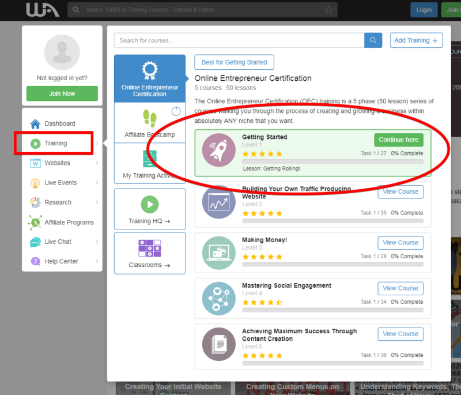The image size is (461, 395).
Task: Click the Level 2 website traffic chart icon
Action: click(219, 202)
